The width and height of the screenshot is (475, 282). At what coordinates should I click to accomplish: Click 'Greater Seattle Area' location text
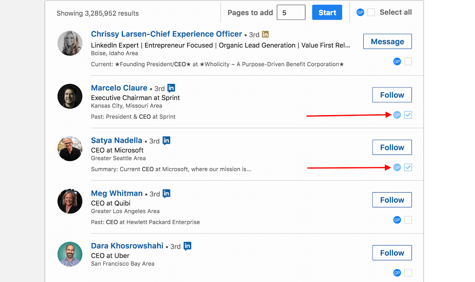tap(119, 158)
